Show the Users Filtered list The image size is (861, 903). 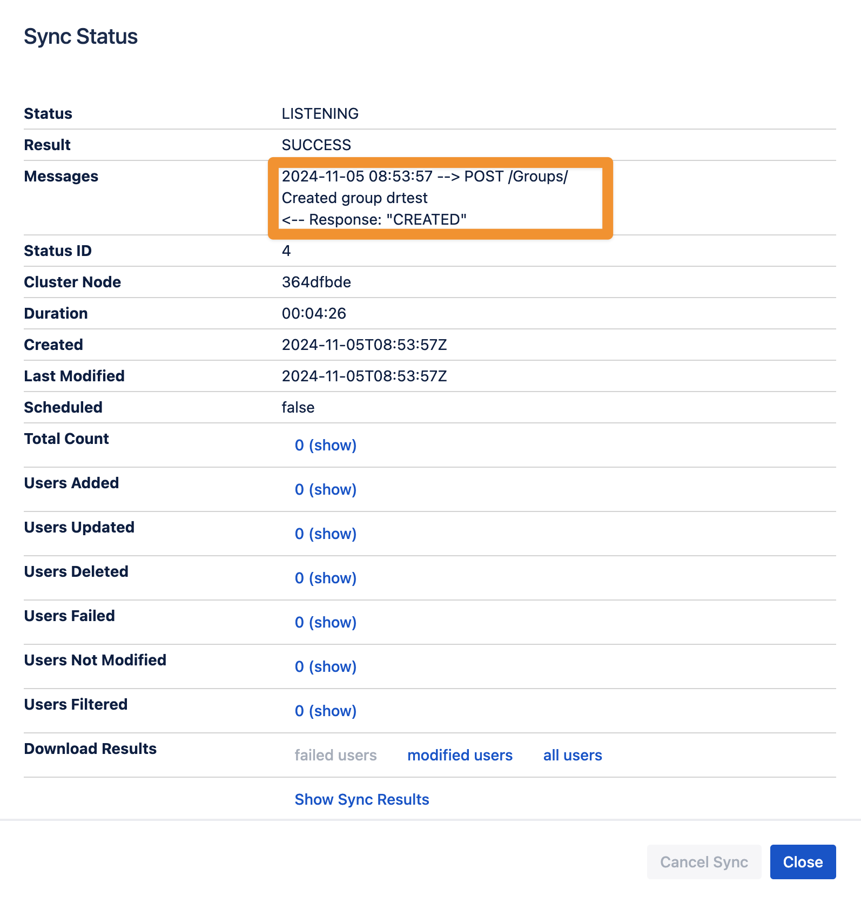[x=326, y=711]
